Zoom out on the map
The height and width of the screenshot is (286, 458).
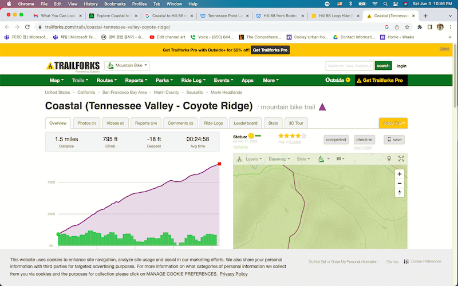(399, 183)
